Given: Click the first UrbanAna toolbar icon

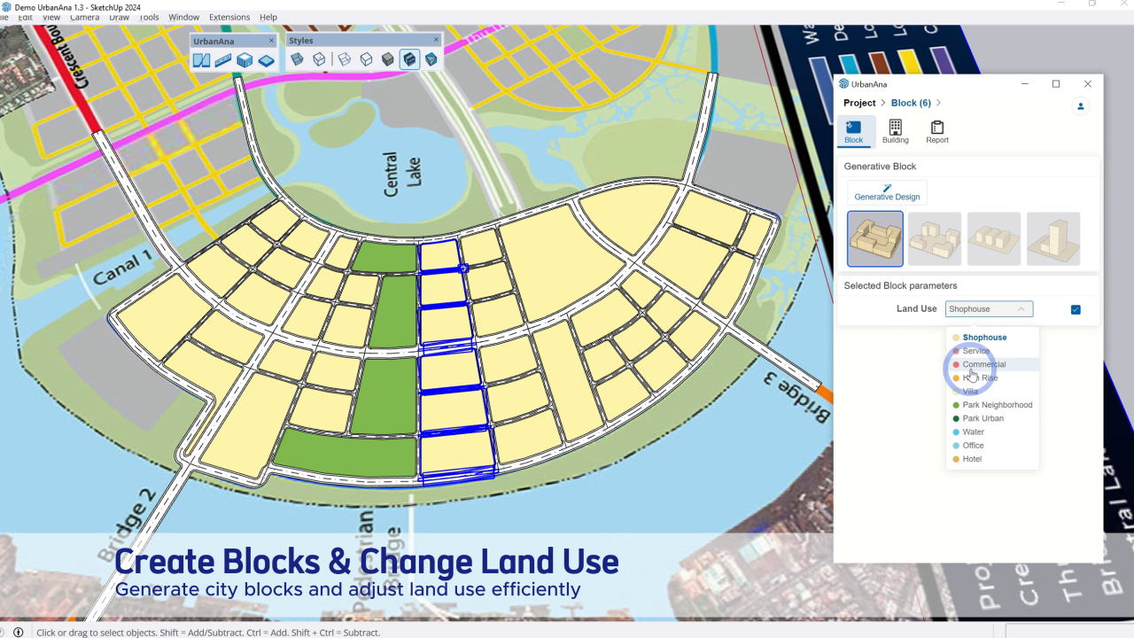Looking at the screenshot, I should point(202,60).
